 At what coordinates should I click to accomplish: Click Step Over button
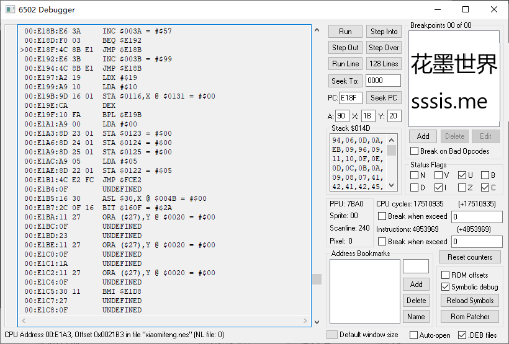tap(384, 48)
